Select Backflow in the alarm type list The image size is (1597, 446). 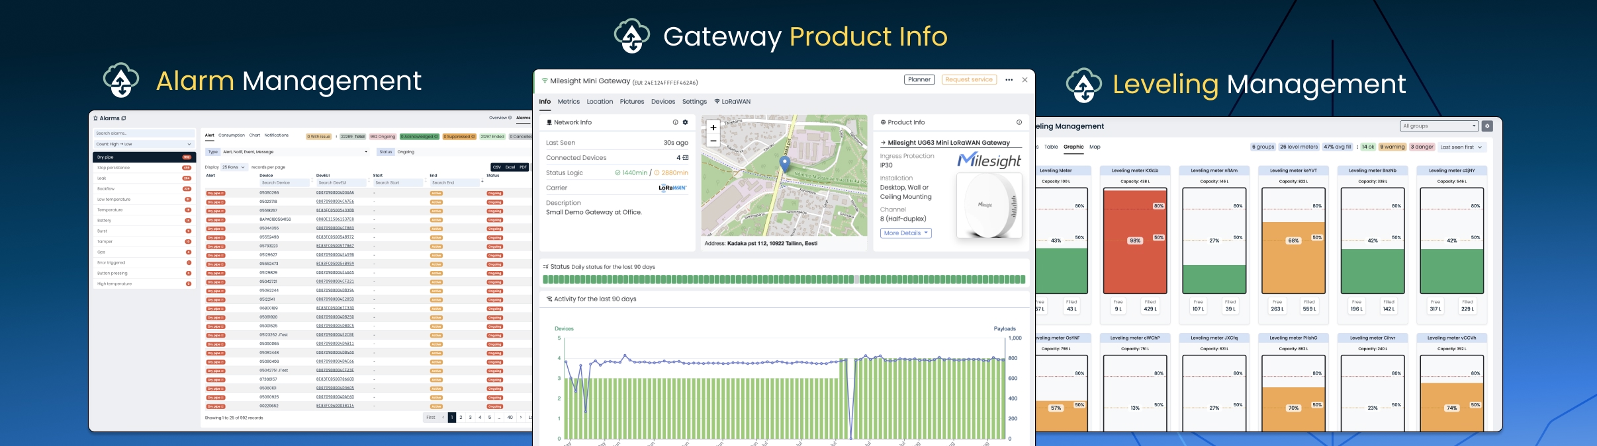click(144, 189)
